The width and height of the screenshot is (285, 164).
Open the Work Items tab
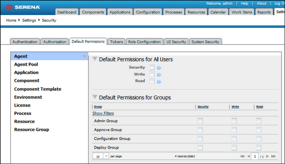pyautogui.click(x=242, y=12)
